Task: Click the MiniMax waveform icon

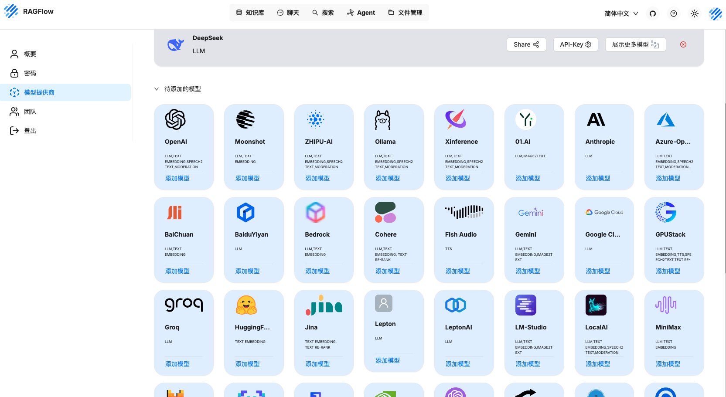Action: point(666,305)
